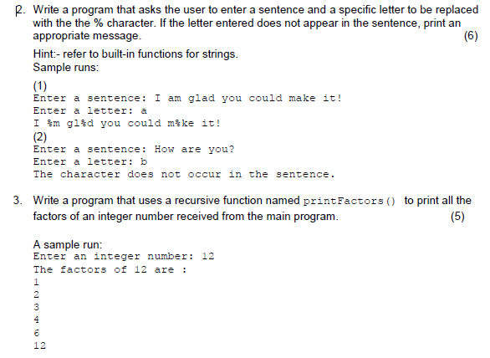Click 'The character does not occur' message line
The width and height of the screenshot is (490, 358).
[184, 174]
